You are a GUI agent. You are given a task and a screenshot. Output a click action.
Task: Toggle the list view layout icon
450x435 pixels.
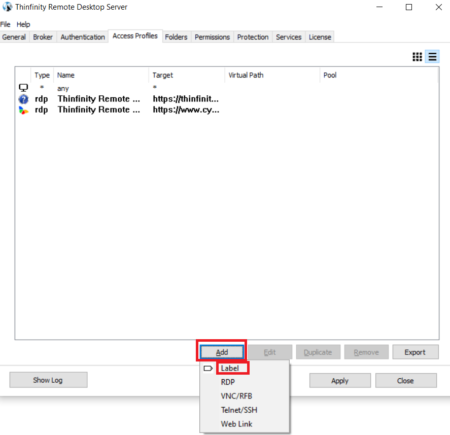(432, 57)
